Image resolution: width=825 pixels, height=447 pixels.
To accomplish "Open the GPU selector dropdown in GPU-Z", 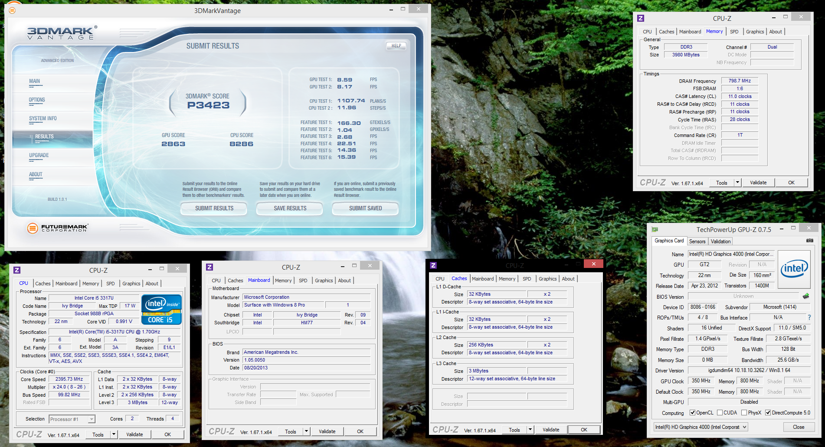I will point(744,427).
